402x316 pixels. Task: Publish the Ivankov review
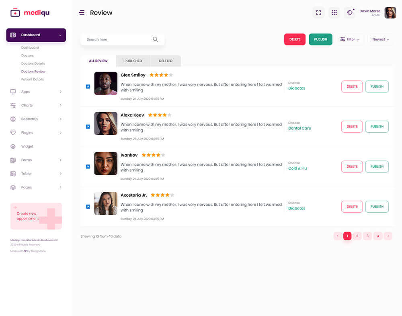click(x=377, y=166)
